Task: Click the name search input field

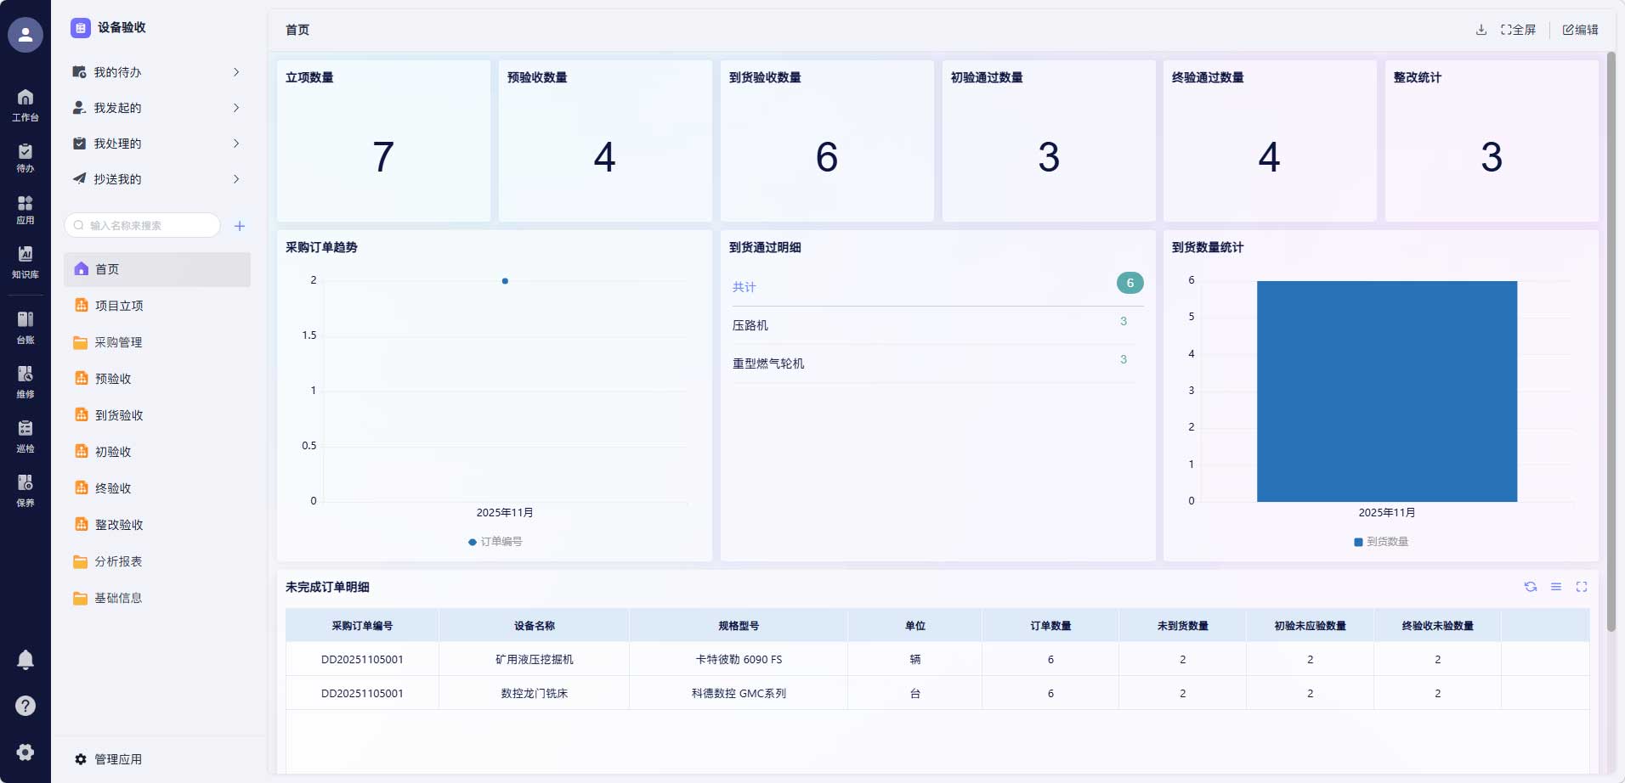Action: pyautogui.click(x=144, y=226)
